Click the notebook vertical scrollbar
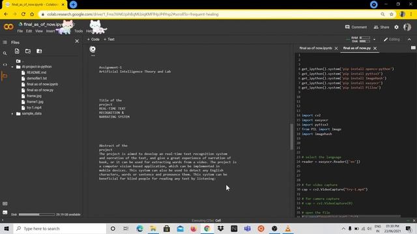 [x=291, y=136]
